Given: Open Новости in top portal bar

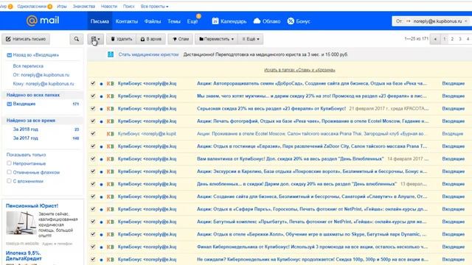Looking at the screenshot, I should [108, 7].
